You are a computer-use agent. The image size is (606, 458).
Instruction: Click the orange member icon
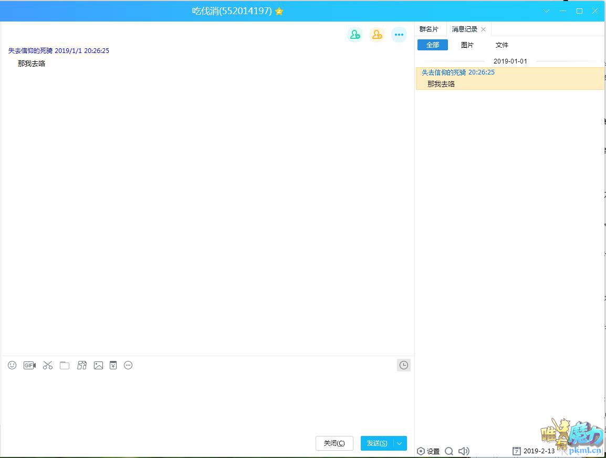[x=377, y=35]
